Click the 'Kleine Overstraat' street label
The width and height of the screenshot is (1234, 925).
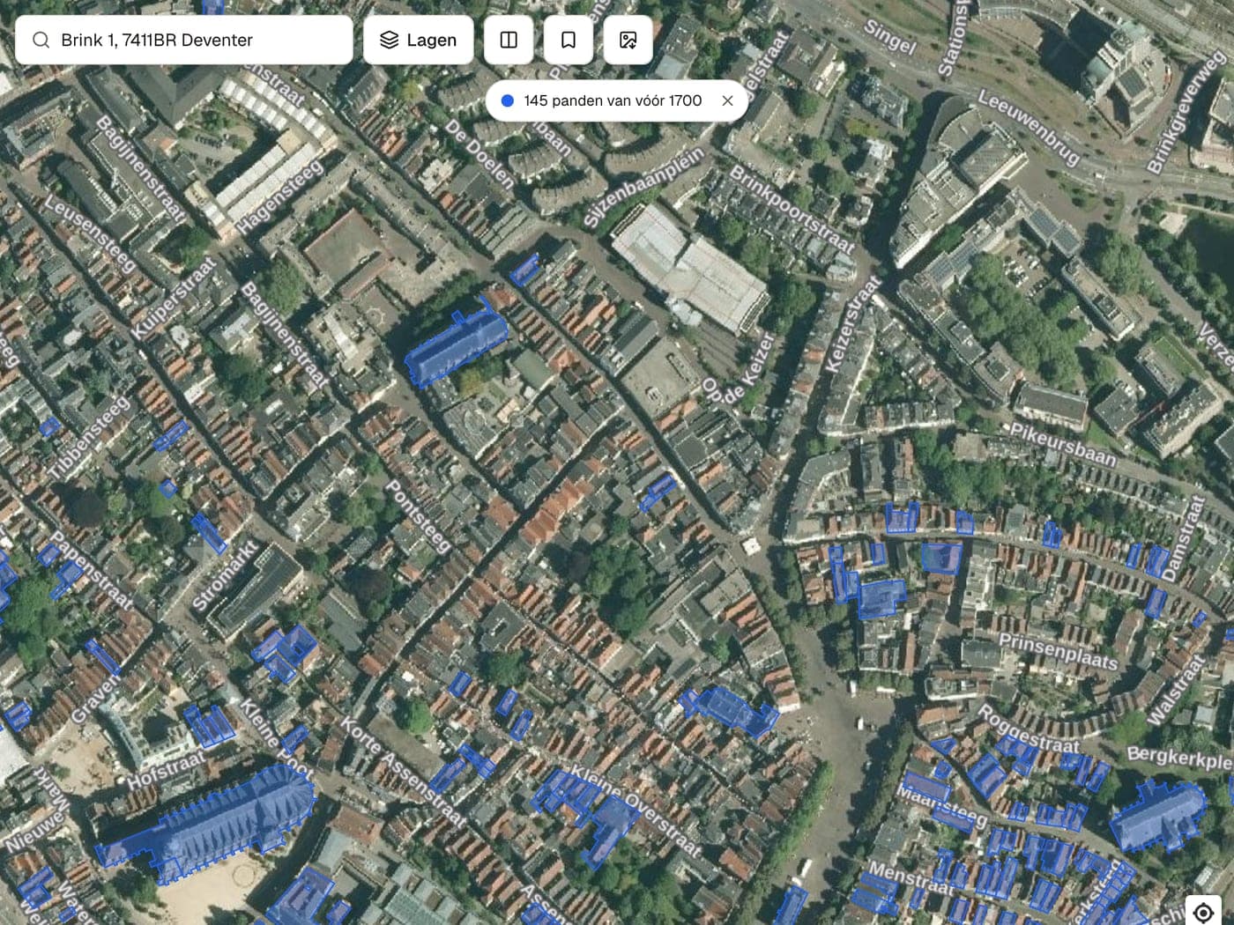coord(636,811)
